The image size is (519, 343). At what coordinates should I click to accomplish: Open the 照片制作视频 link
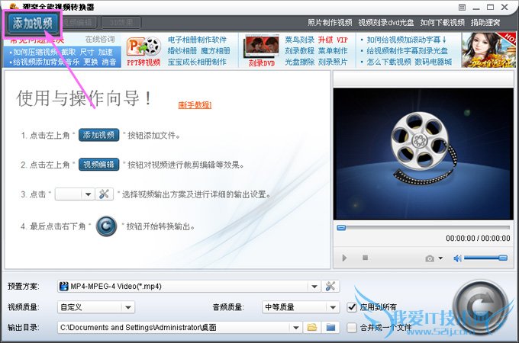330,22
